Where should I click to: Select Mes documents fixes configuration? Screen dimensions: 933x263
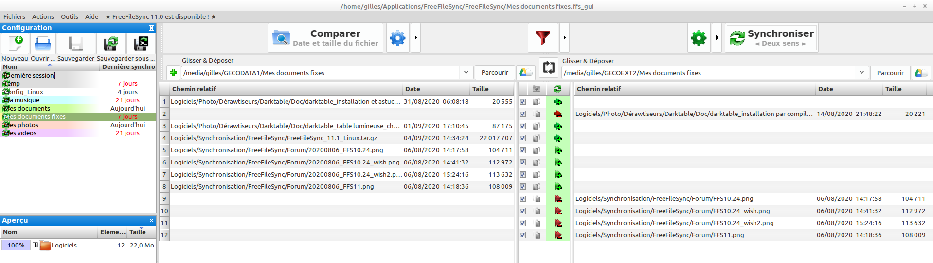(78, 117)
